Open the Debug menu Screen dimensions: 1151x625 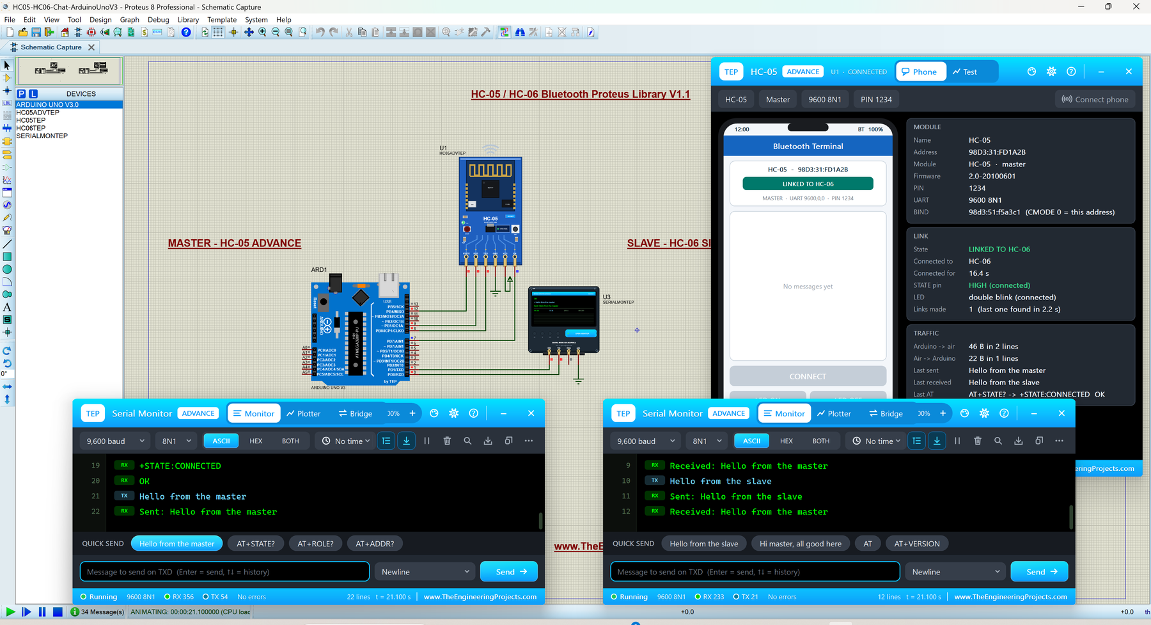pos(158,20)
